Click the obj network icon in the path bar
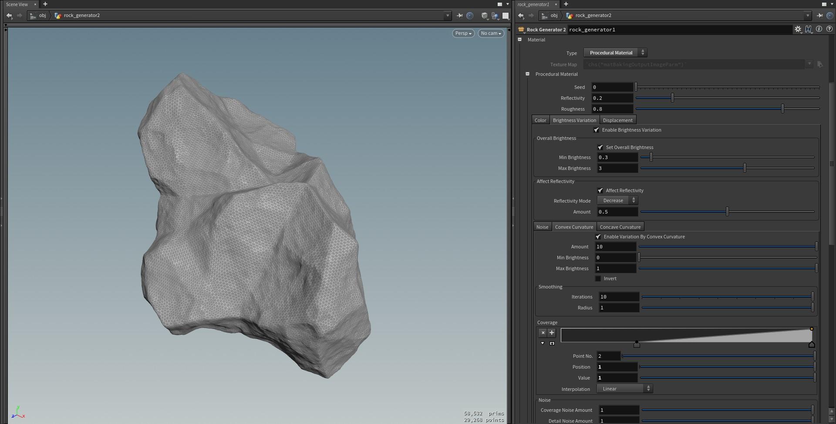The width and height of the screenshot is (836, 424). coord(34,15)
